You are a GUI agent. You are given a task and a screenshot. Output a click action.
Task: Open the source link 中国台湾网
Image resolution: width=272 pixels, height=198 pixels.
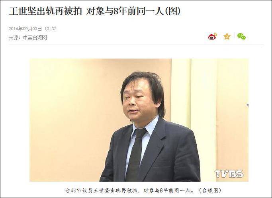point(35,37)
